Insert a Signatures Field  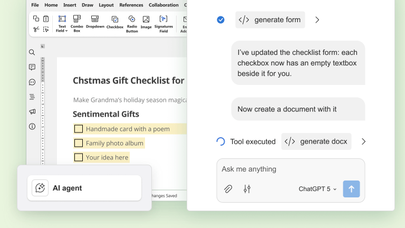click(x=163, y=24)
